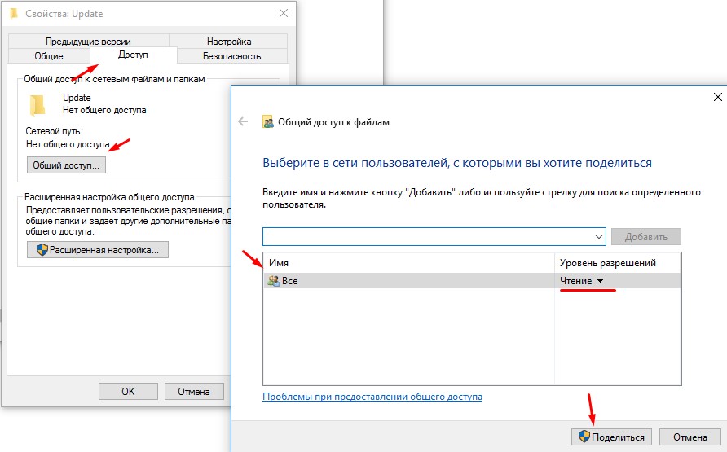Click the Update folder name text
The width and height of the screenshot is (727, 452).
coord(77,98)
